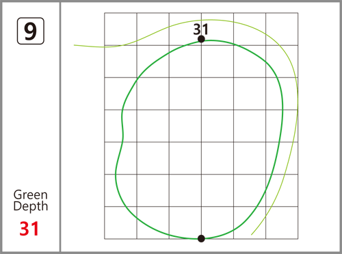Click the grid cell directly right of the top dot
342x254 pixels.
tap(218, 29)
